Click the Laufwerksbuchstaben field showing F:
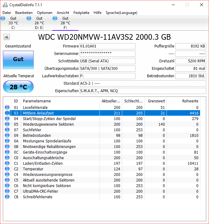 108,76
